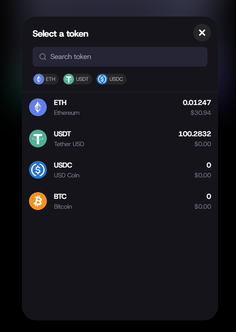
Task: Click the Tether logo in token list
Action: click(x=38, y=139)
